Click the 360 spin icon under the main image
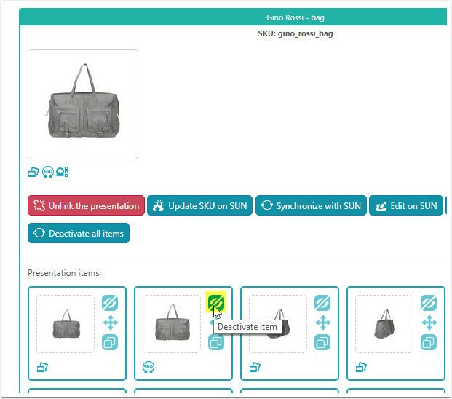Screen dimensions: 452x399 pos(48,172)
